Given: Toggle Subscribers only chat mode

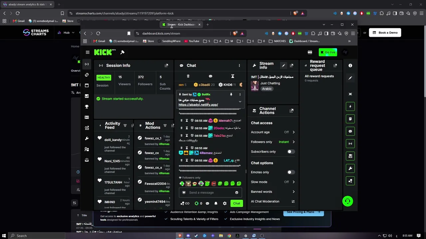Looking at the screenshot, I should tap(291, 152).
